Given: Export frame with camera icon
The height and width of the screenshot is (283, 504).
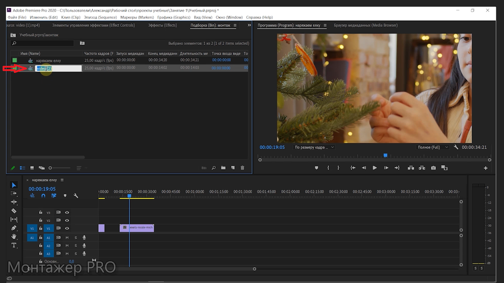Looking at the screenshot, I should (x=433, y=168).
